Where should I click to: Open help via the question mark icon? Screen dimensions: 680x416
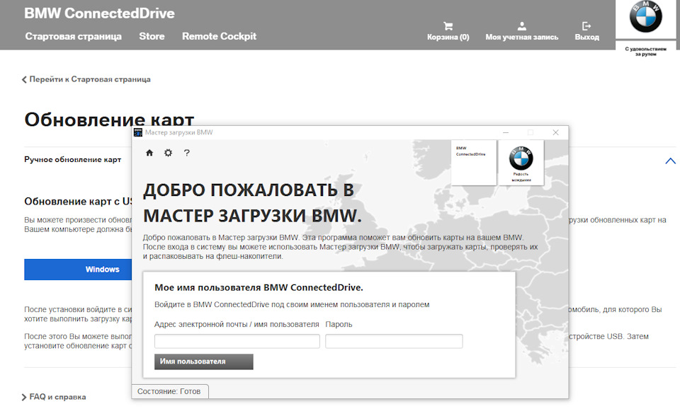[186, 152]
